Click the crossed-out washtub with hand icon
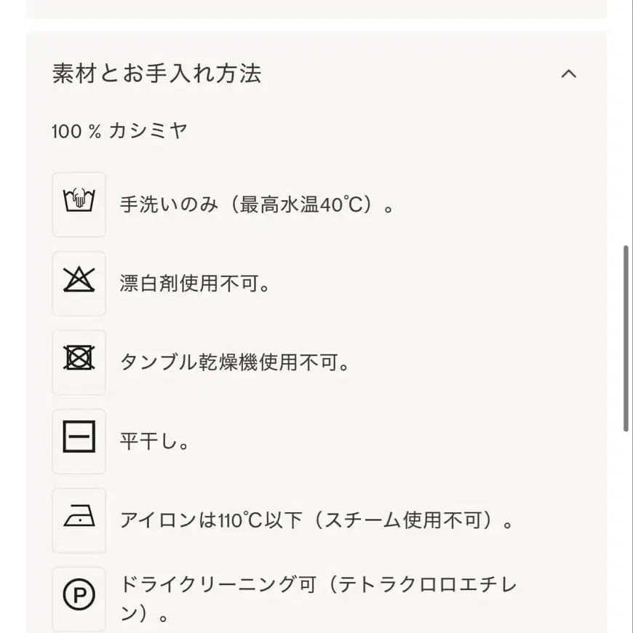Image resolution: width=633 pixels, height=633 pixels. click(78, 204)
